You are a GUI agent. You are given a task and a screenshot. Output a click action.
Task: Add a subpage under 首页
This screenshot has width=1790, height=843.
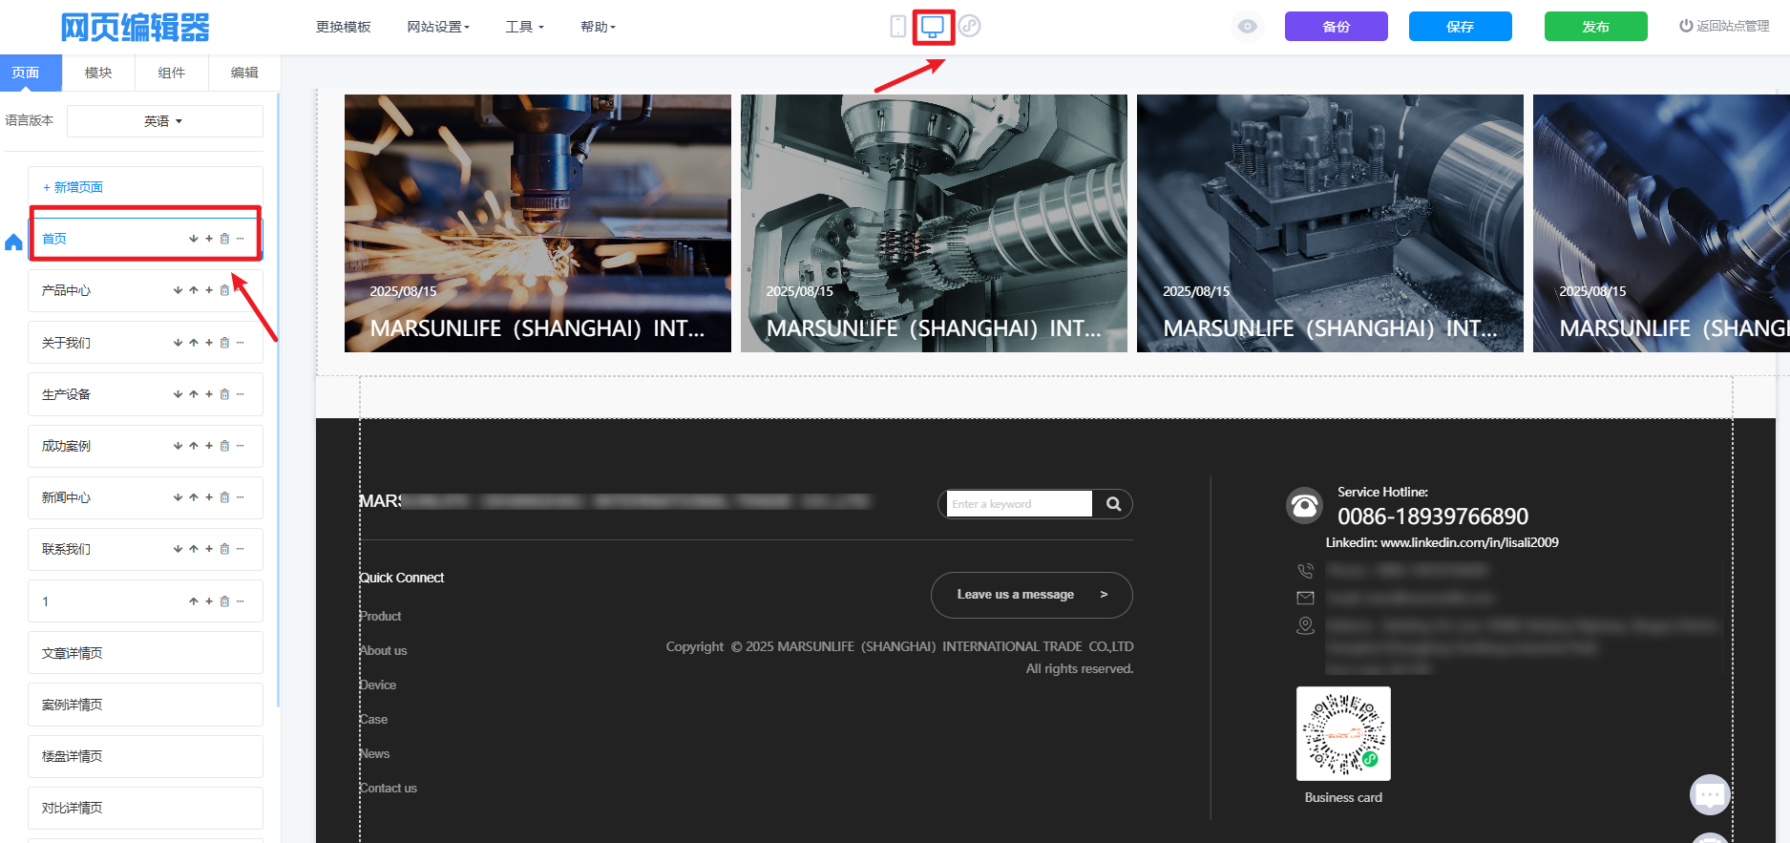[209, 239]
